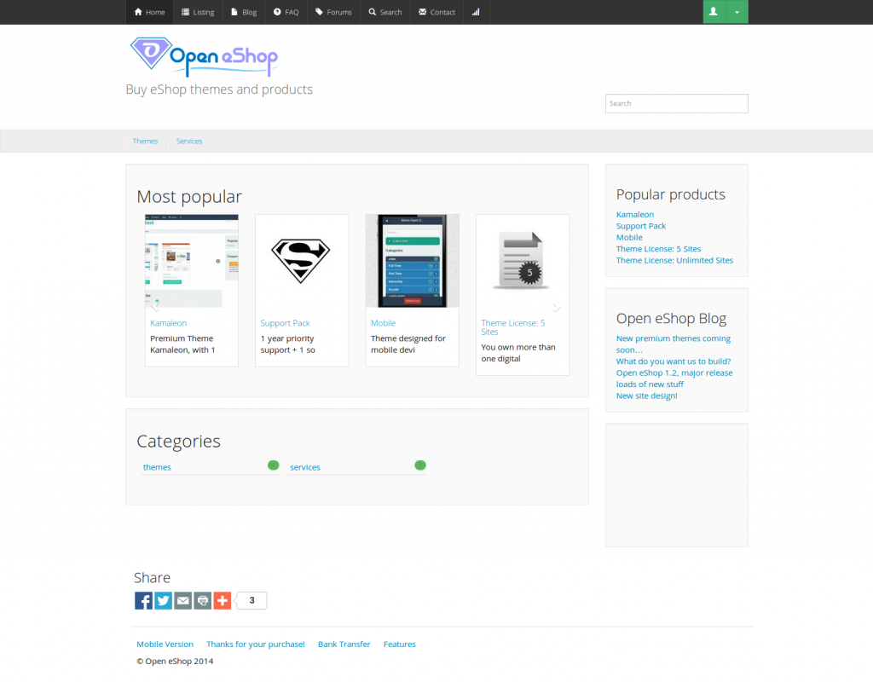Image resolution: width=873 pixels, height=682 pixels.
Task: Open What do you want us to build post
Action: tap(674, 361)
